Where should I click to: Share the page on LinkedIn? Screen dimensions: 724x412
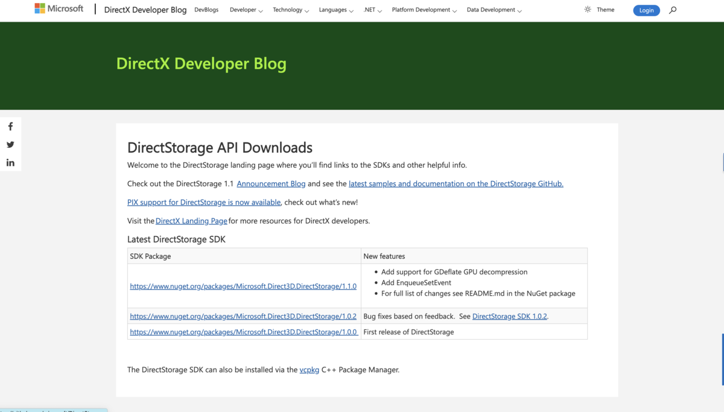10,163
